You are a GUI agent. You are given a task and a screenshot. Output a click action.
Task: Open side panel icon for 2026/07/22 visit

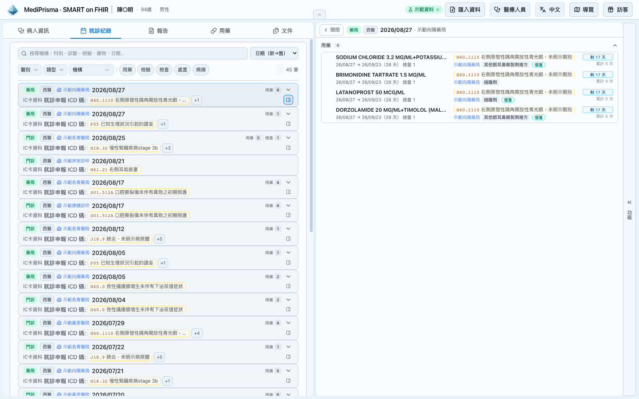(288, 357)
